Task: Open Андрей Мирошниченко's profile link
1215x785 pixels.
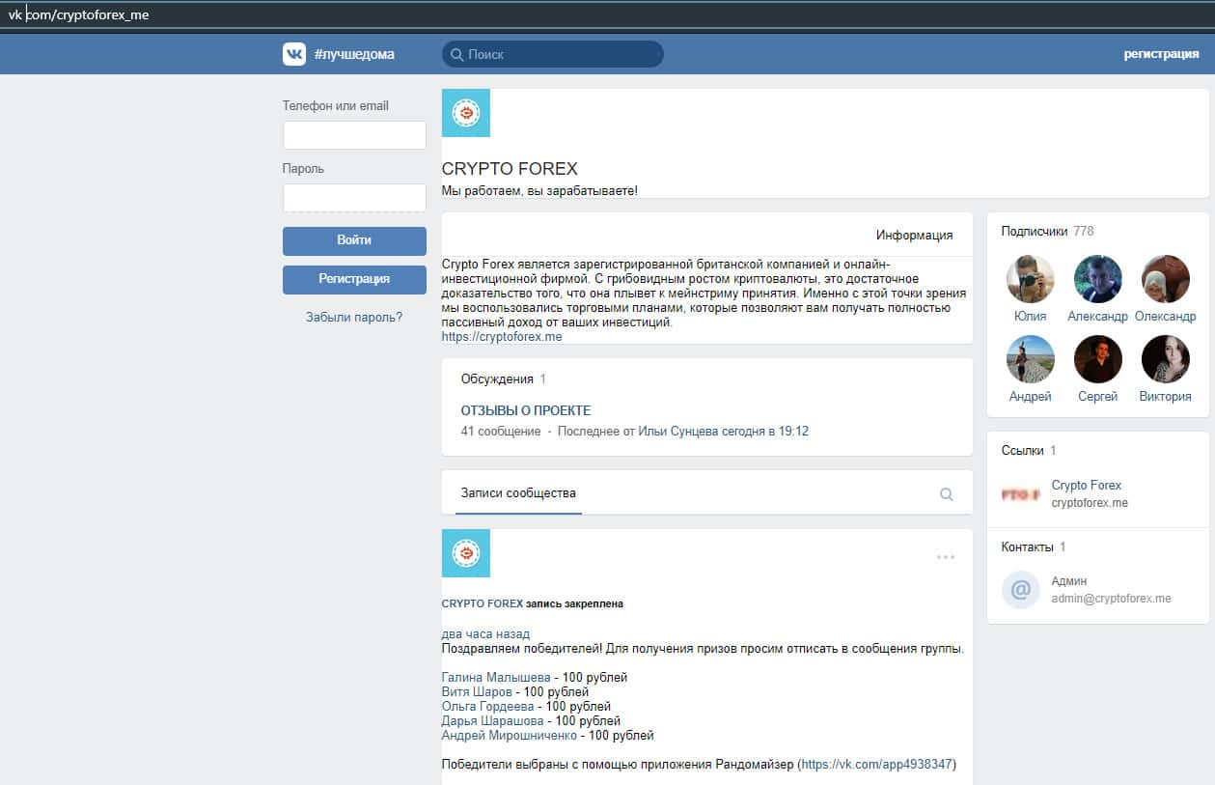Action: click(510, 736)
